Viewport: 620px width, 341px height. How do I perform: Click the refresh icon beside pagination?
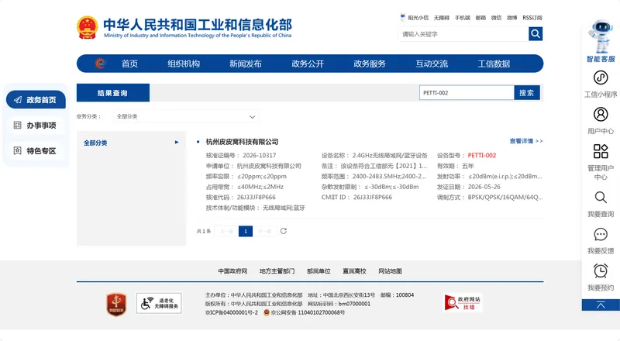pos(284,231)
